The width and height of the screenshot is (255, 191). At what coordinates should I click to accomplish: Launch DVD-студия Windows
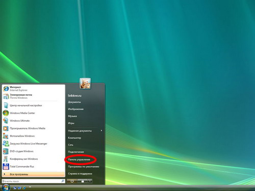[x=34, y=151]
